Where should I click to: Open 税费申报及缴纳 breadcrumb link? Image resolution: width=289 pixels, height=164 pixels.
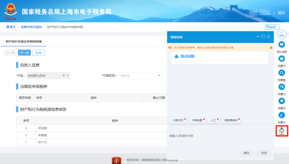click(31, 27)
